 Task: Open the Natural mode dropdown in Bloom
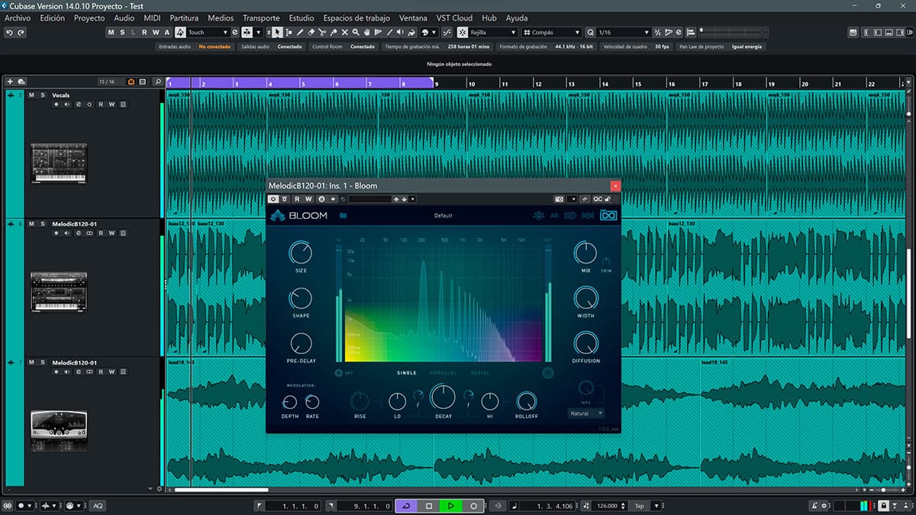tap(586, 414)
